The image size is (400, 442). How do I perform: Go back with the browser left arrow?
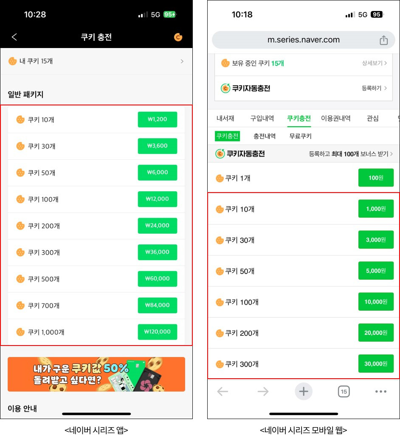tap(223, 391)
